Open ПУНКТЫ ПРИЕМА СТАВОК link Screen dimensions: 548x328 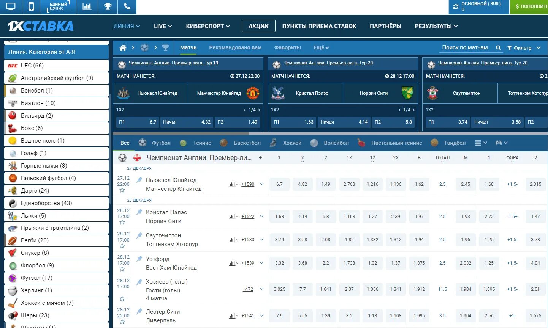coord(319,26)
